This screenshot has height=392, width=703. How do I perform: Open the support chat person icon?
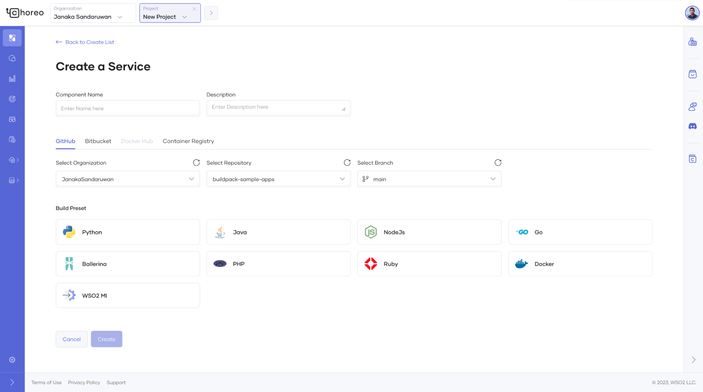(x=692, y=107)
